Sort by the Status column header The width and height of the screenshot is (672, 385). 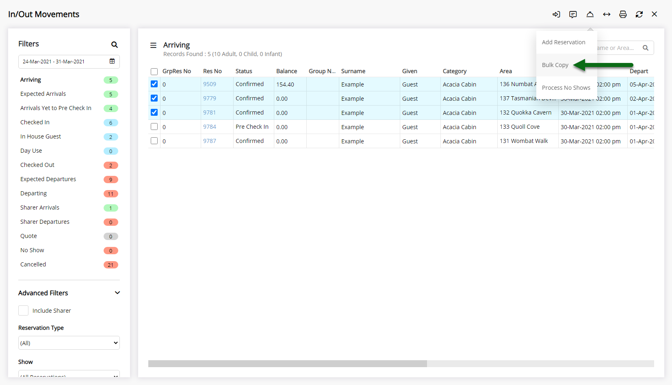pos(244,71)
